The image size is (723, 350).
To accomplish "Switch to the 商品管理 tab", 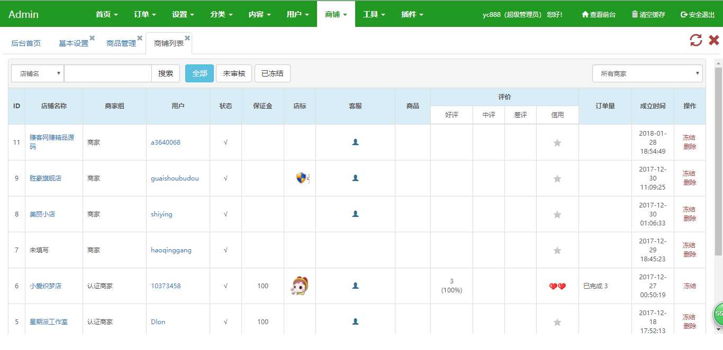I will 121,43.
